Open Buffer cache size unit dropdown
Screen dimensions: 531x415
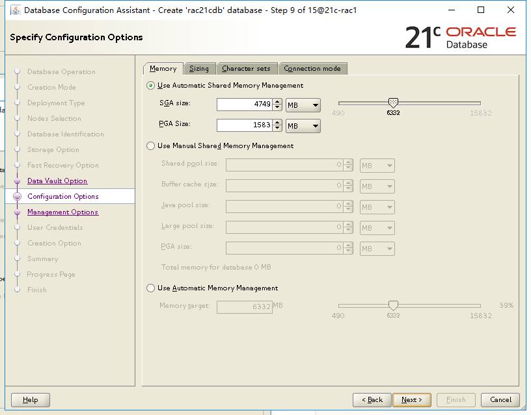click(x=377, y=186)
